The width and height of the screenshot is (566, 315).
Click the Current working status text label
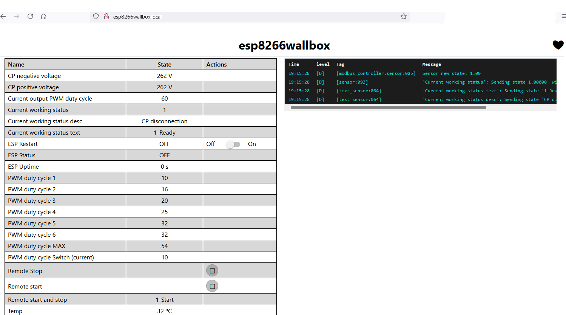pos(44,132)
